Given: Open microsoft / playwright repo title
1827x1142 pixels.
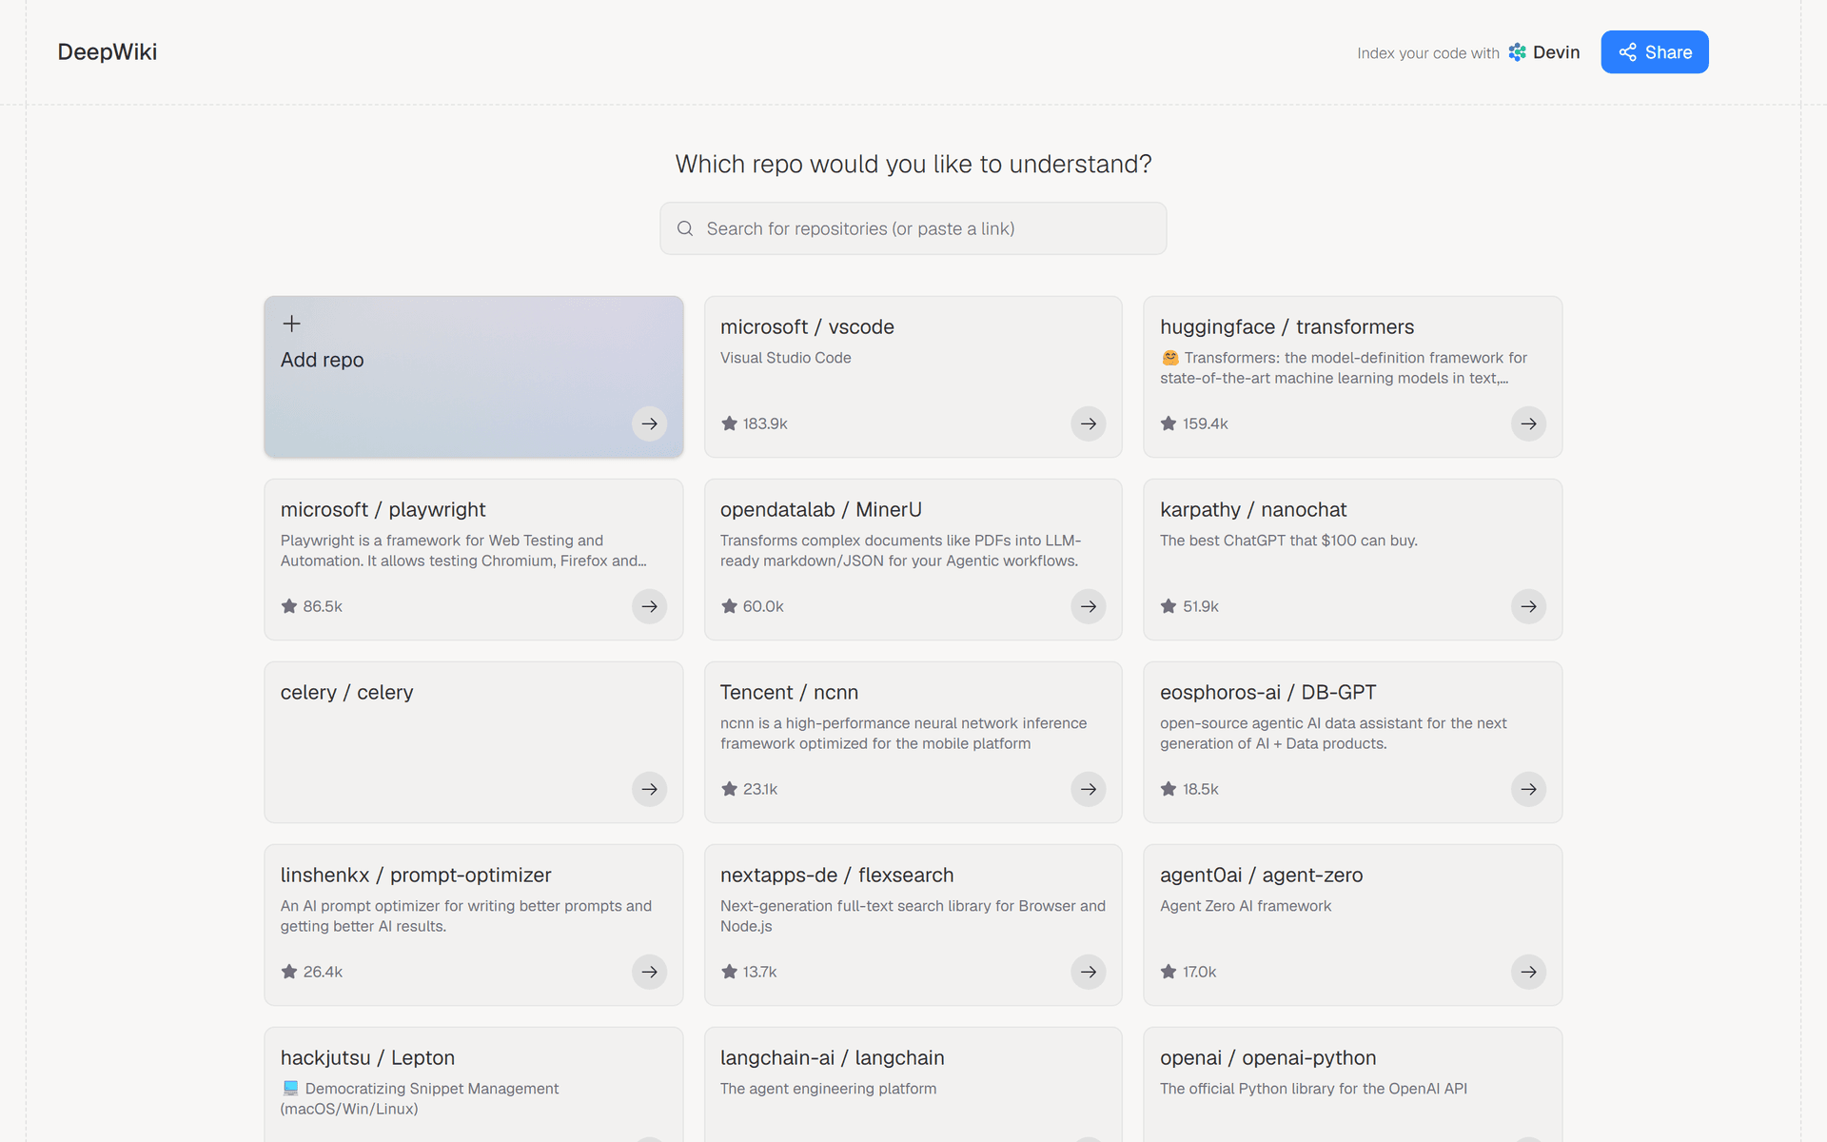Looking at the screenshot, I should coord(383,509).
